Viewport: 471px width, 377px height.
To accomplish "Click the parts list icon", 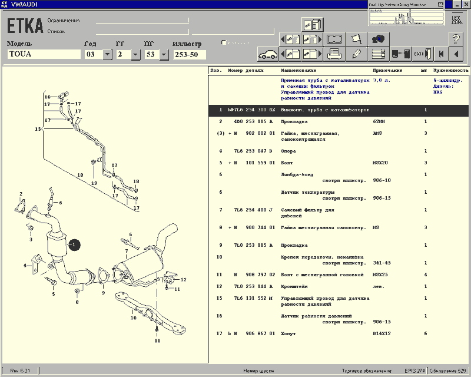I will (378, 55).
